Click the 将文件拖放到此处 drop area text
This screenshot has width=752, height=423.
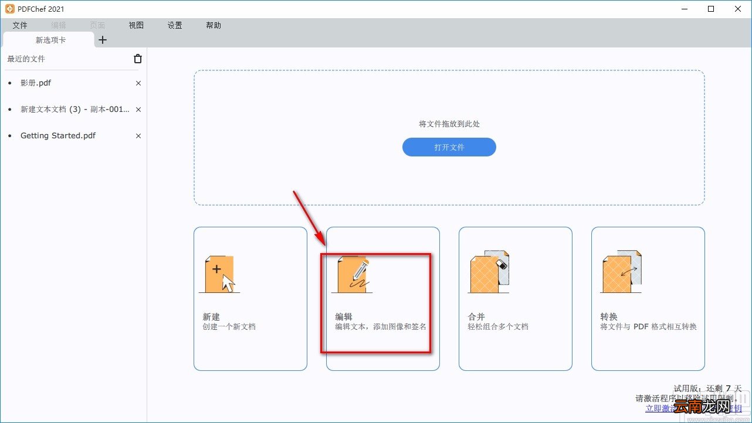449,124
